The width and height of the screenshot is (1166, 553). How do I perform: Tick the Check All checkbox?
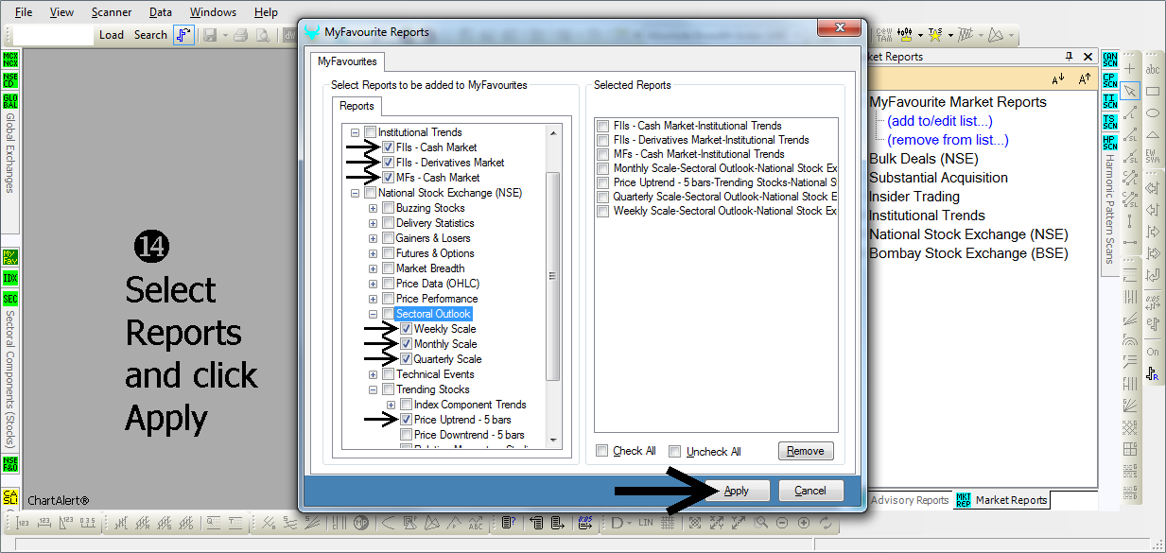pos(602,451)
